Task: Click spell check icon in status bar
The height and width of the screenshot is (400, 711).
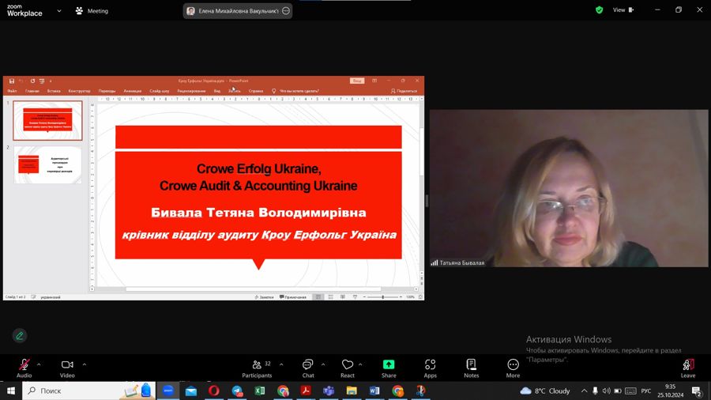Action: point(33,297)
